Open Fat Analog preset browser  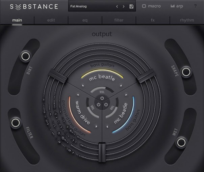click(79, 6)
